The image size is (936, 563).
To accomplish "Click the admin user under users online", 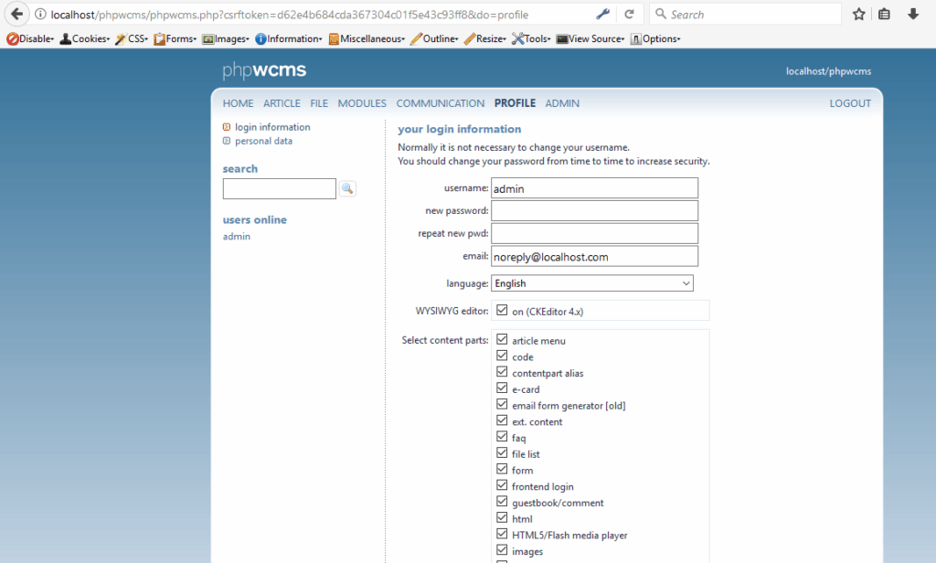I will [237, 237].
